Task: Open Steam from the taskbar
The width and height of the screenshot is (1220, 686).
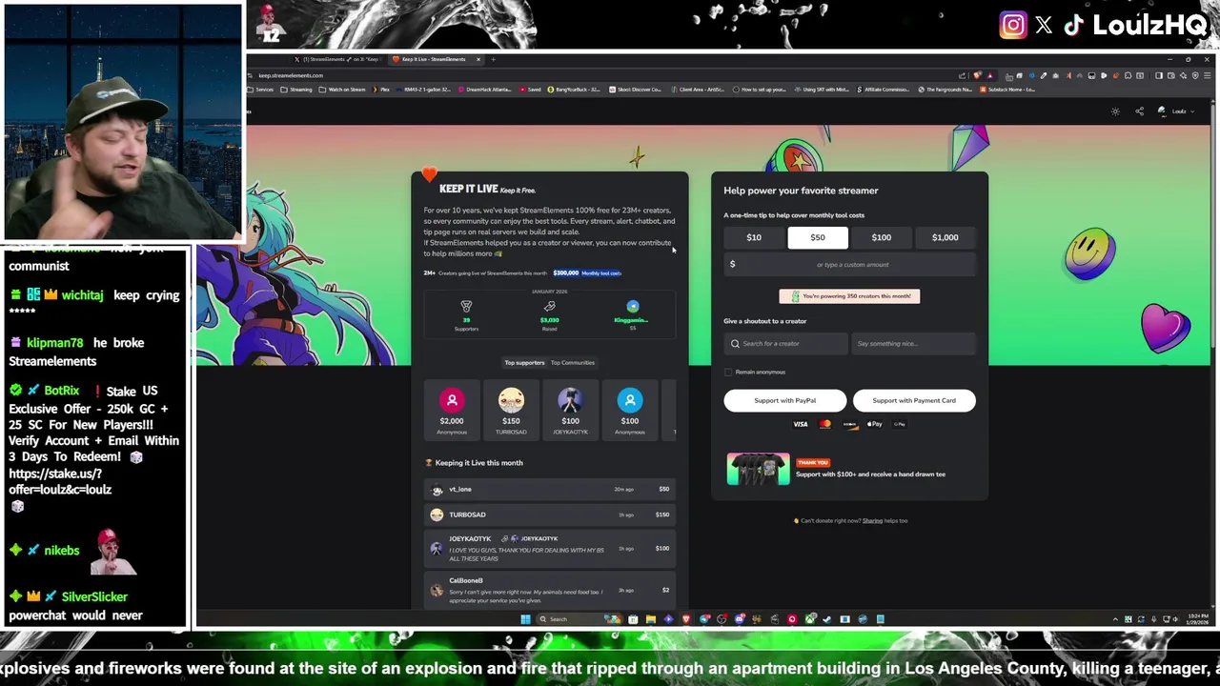Action: (x=826, y=619)
